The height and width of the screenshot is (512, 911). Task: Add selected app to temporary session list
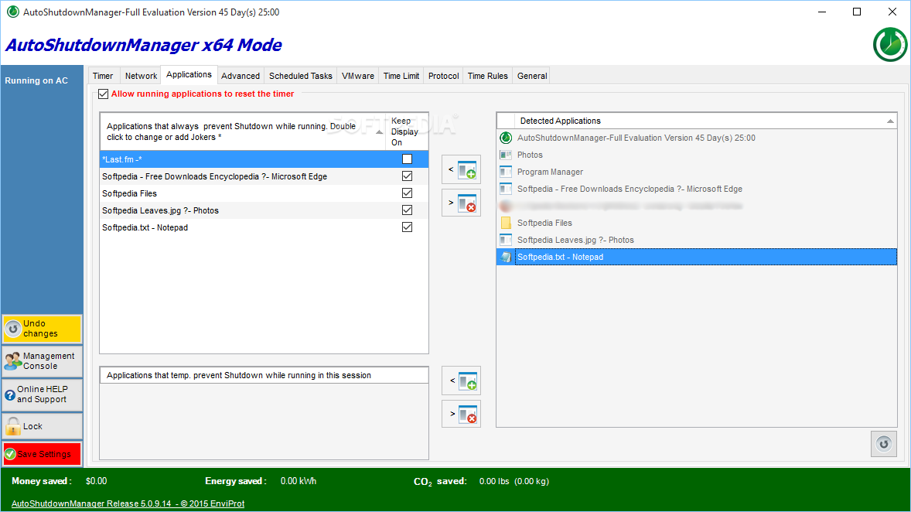(462, 381)
